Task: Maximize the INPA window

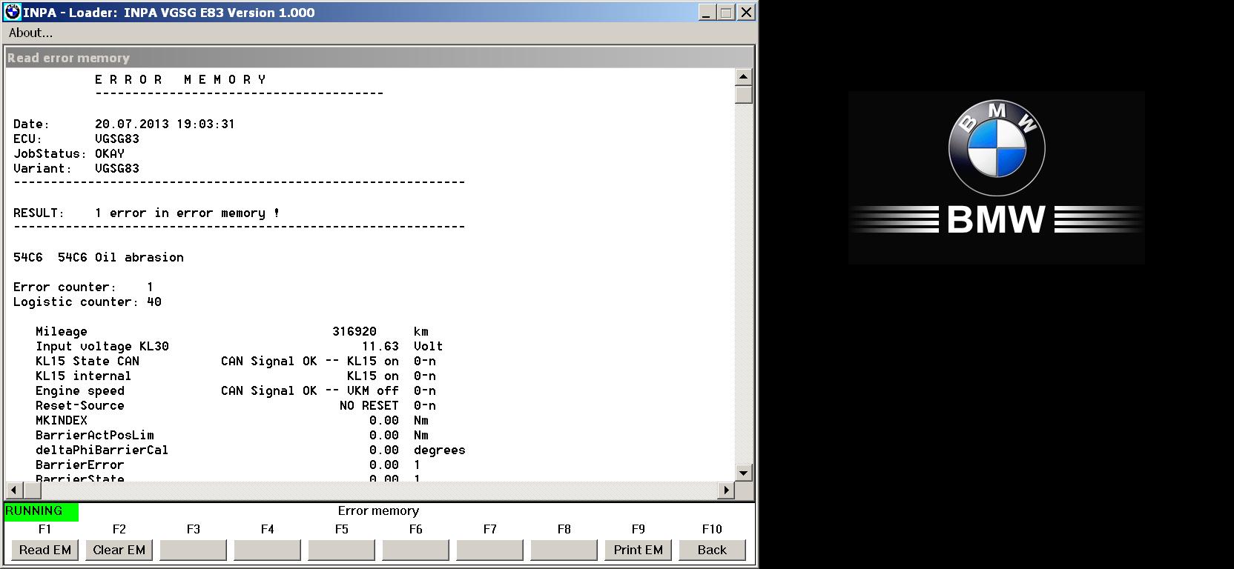Action: (726, 13)
